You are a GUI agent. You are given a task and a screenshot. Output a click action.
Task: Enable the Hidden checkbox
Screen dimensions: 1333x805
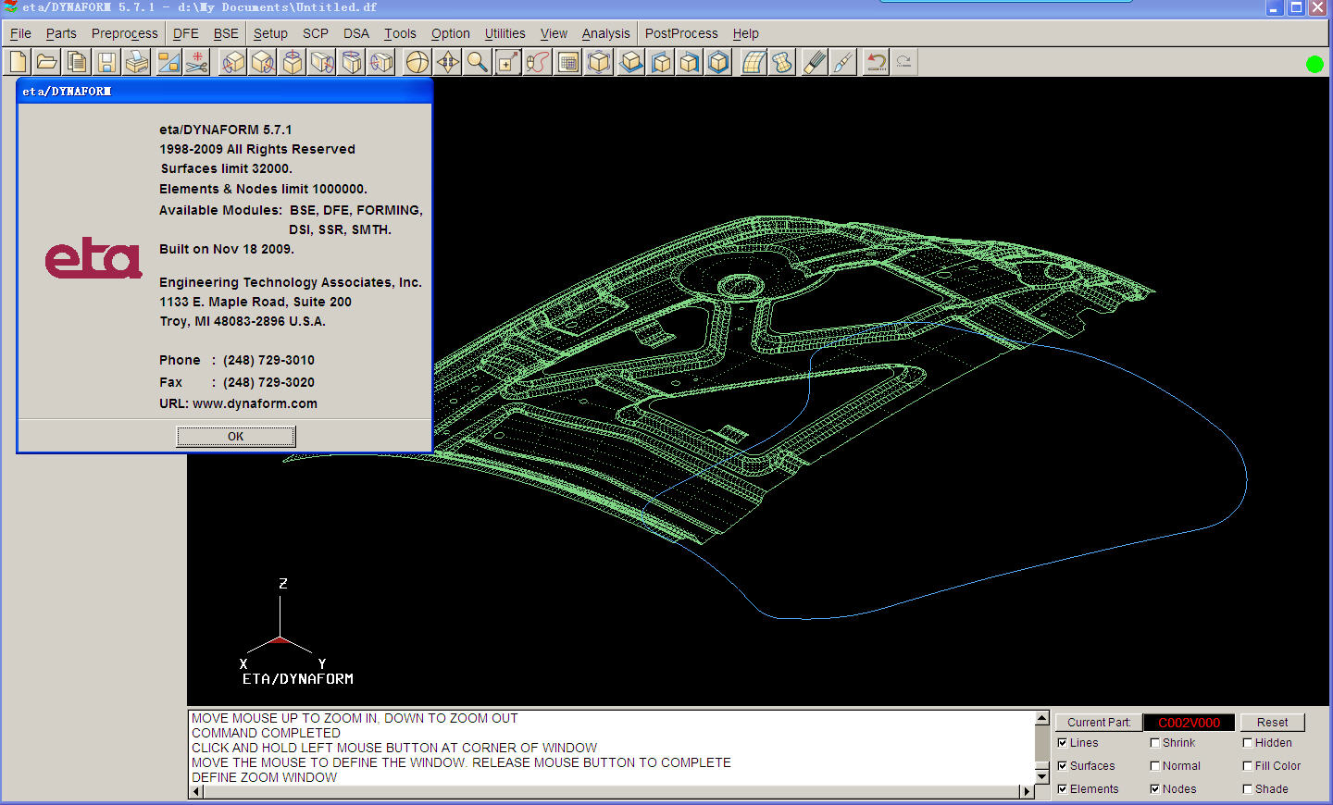tap(1247, 742)
